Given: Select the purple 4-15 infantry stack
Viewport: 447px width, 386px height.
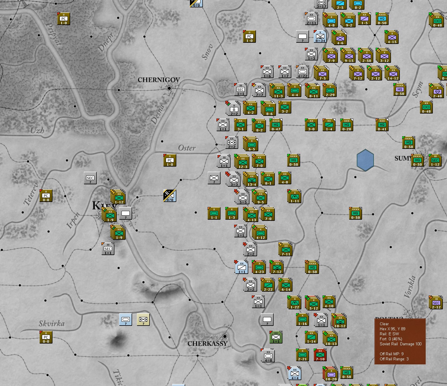Looking at the screenshot, I should coord(392,37).
